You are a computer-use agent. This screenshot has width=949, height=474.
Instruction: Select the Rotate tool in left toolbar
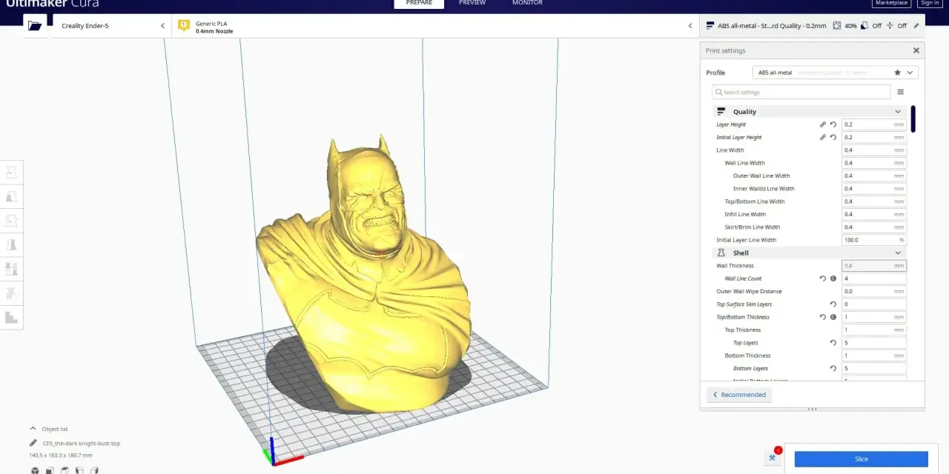(x=11, y=221)
